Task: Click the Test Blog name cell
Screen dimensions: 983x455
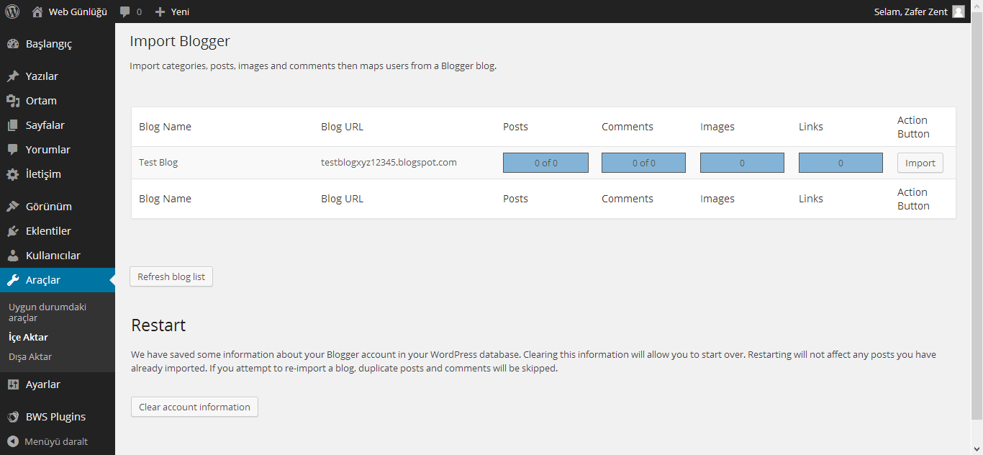Action: [158, 163]
